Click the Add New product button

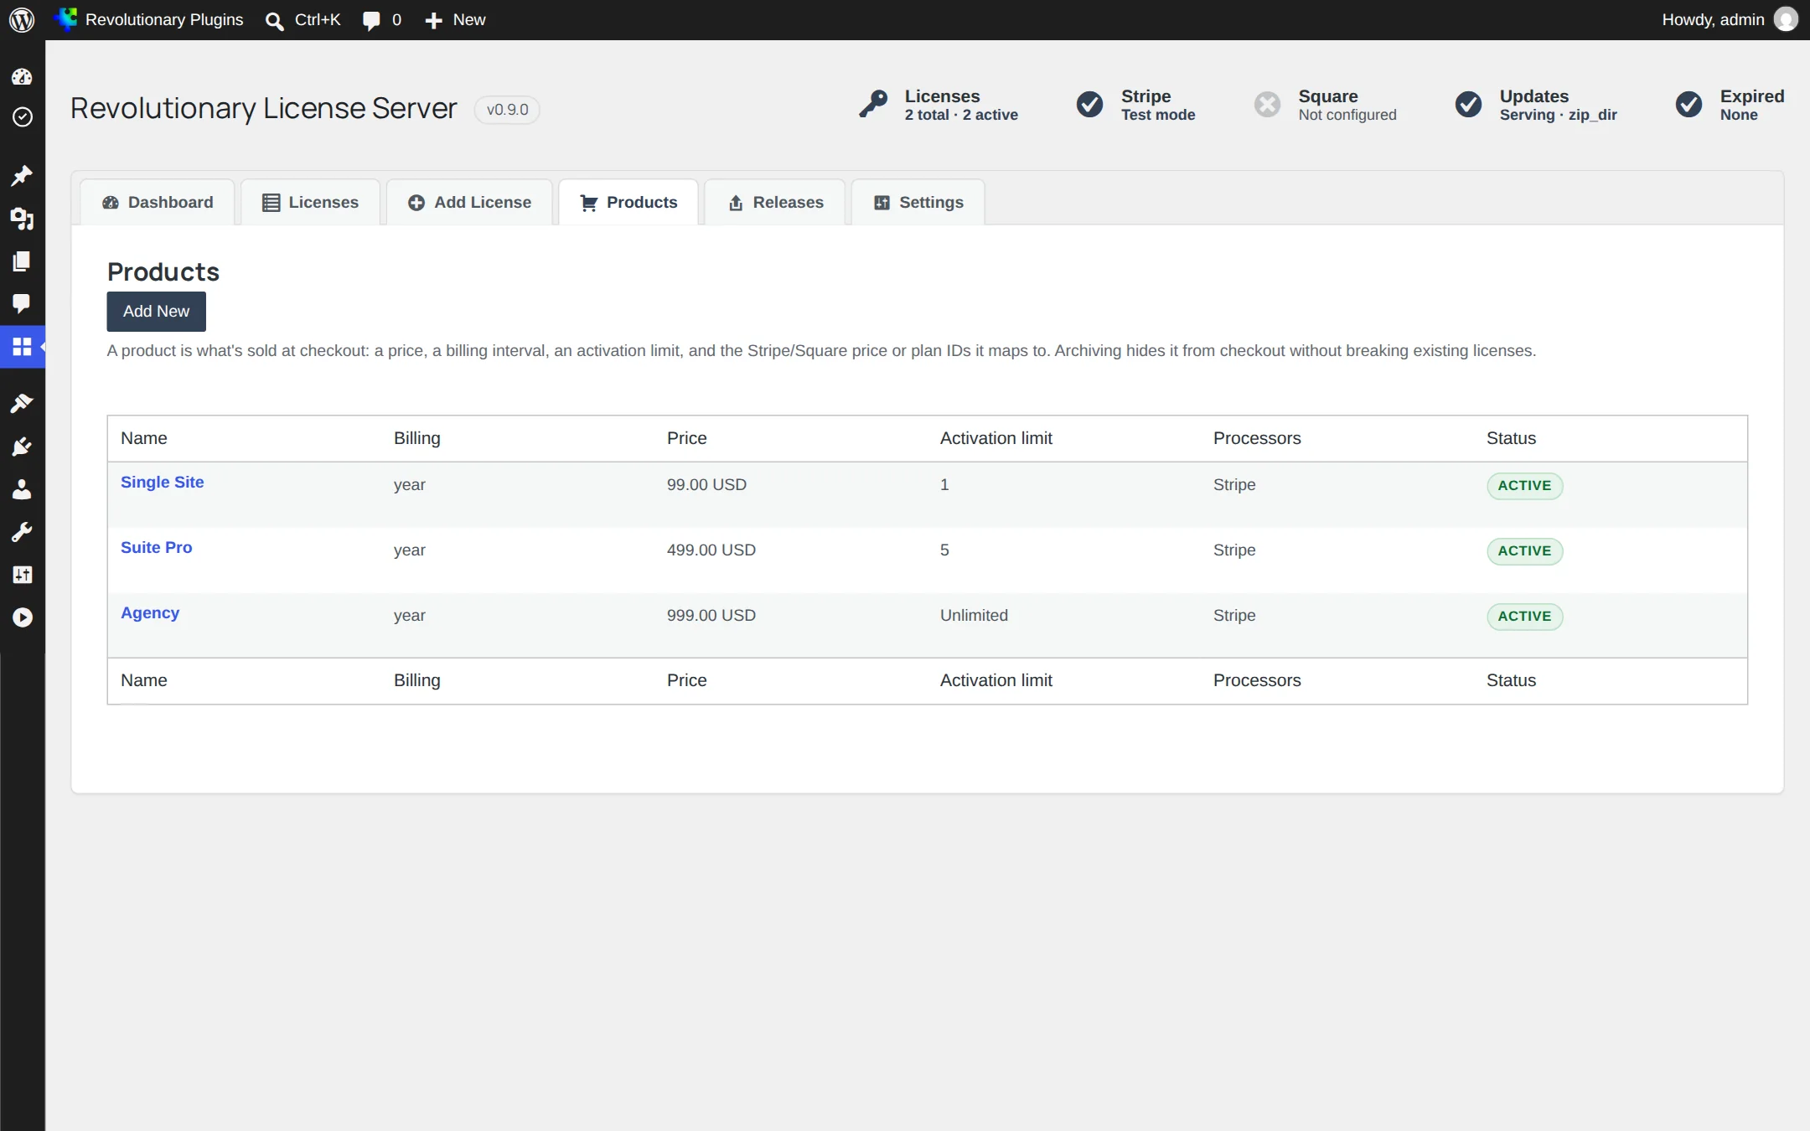(157, 311)
